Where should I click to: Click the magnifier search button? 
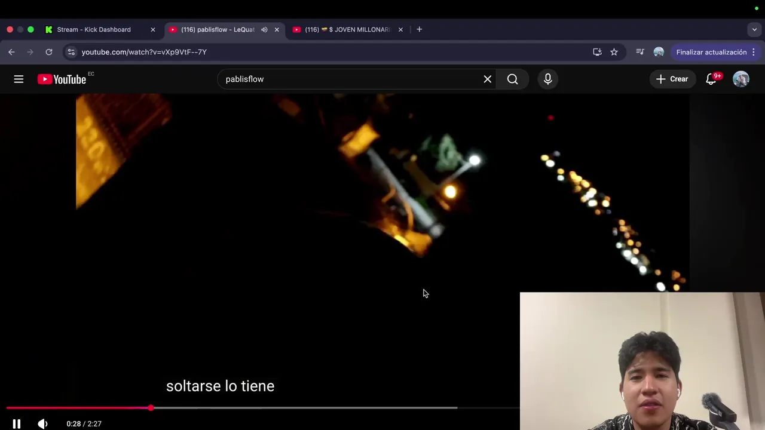(513, 79)
